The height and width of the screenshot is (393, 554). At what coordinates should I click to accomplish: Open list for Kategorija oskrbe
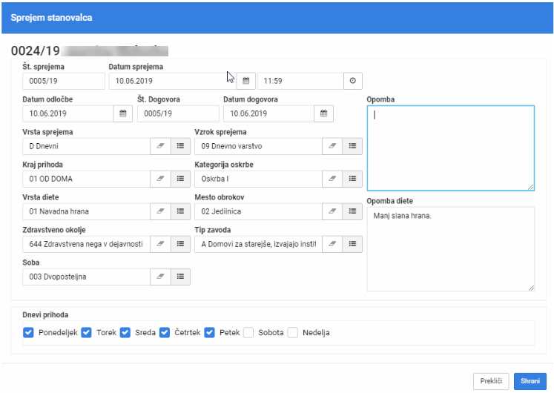(x=352, y=179)
